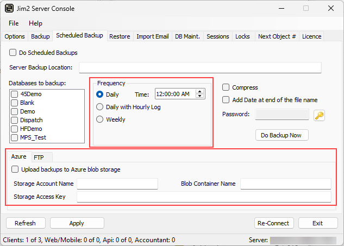Minimize the Jim2 Server Console window
The height and width of the screenshot is (246, 344).
click(282, 9)
